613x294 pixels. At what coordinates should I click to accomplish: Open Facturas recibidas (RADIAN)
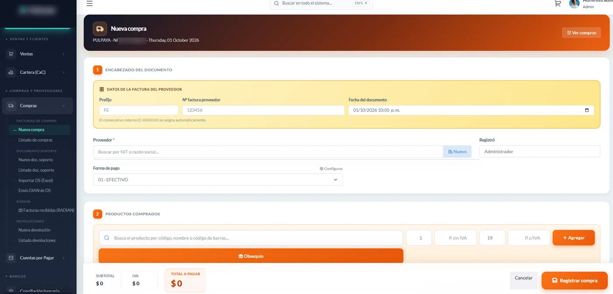46,210
